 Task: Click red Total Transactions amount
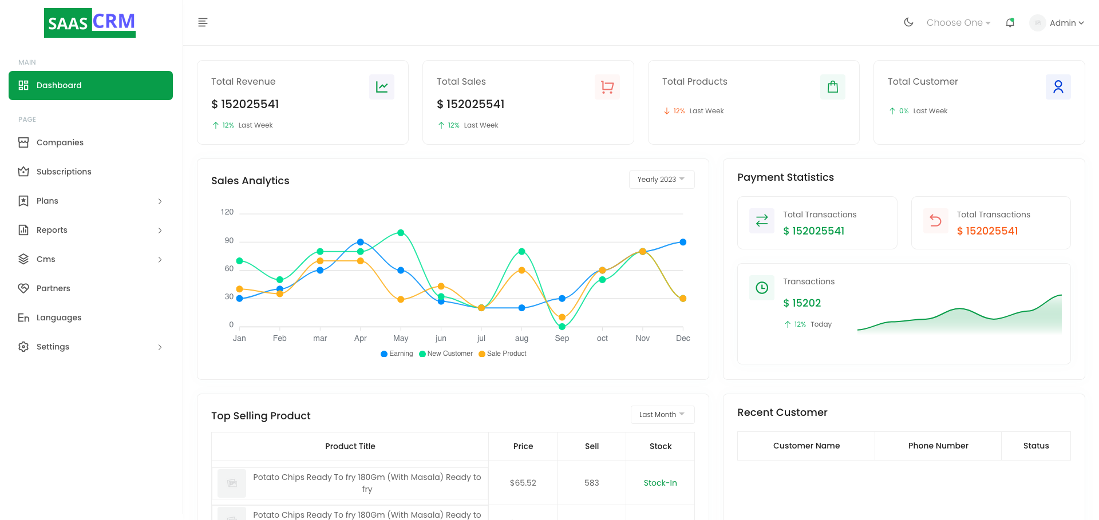coord(987,231)
